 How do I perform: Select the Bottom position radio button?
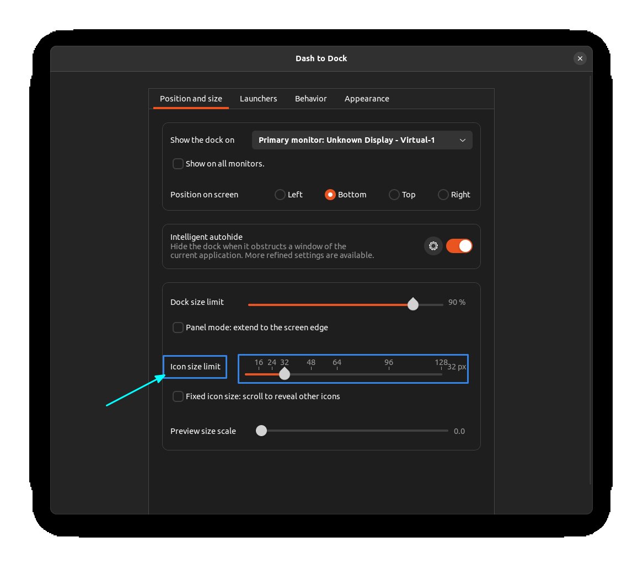pyautogui.click(x=330, y=195)
